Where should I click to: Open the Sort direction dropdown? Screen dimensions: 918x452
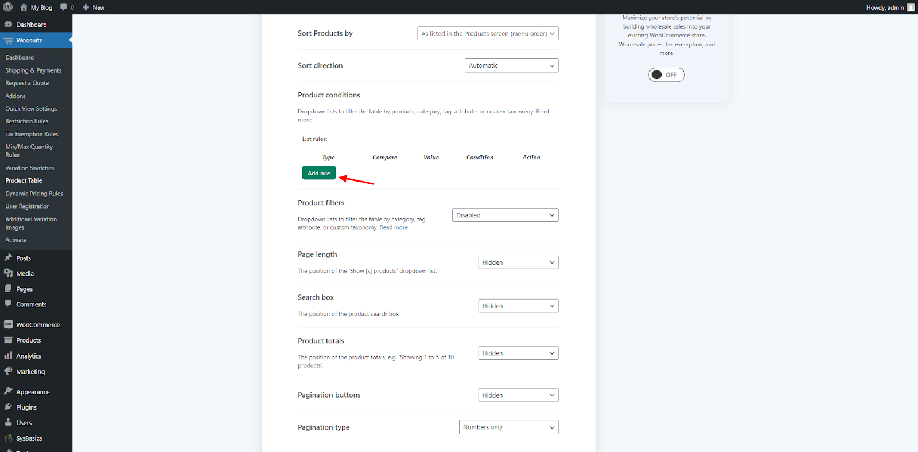[511, 65]
